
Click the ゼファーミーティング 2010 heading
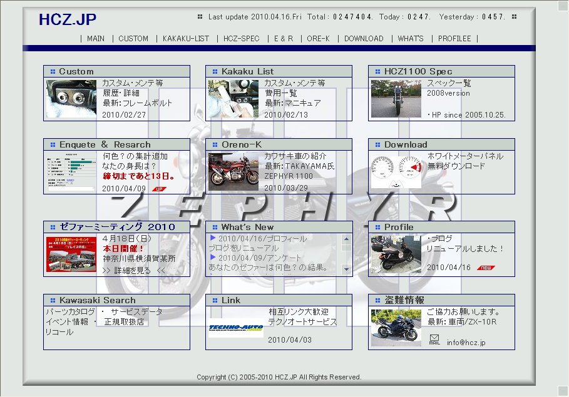pyautogui.click(x=117, y=227)
